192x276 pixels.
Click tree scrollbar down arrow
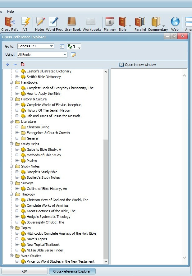coord(106,262)
